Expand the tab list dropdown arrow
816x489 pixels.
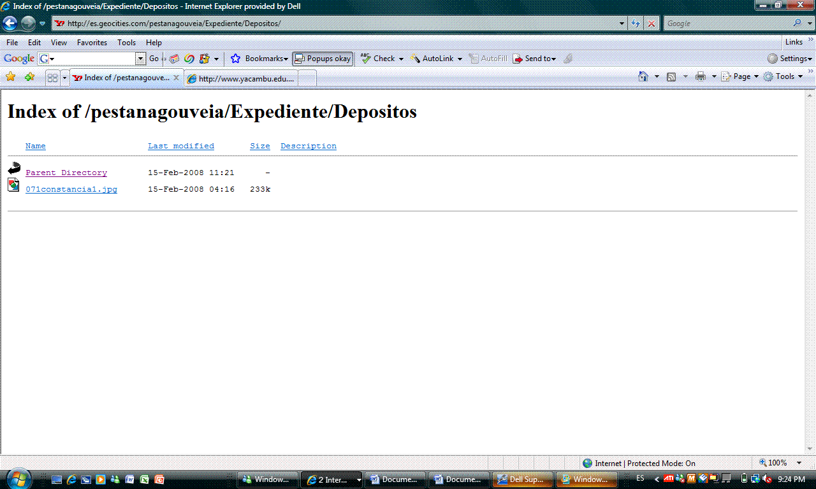64,78
